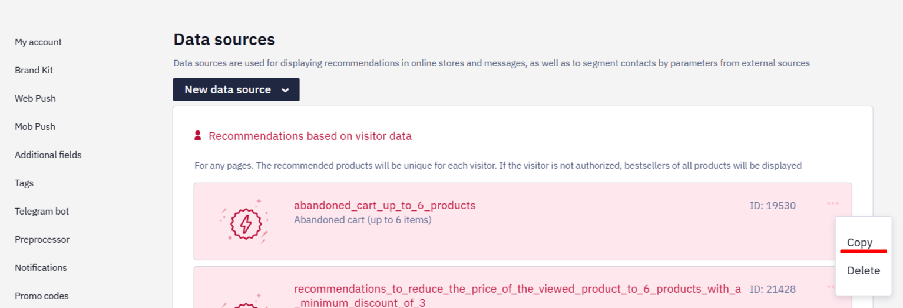
Task: Navigate to Additional fields
Action: point(48,155)
